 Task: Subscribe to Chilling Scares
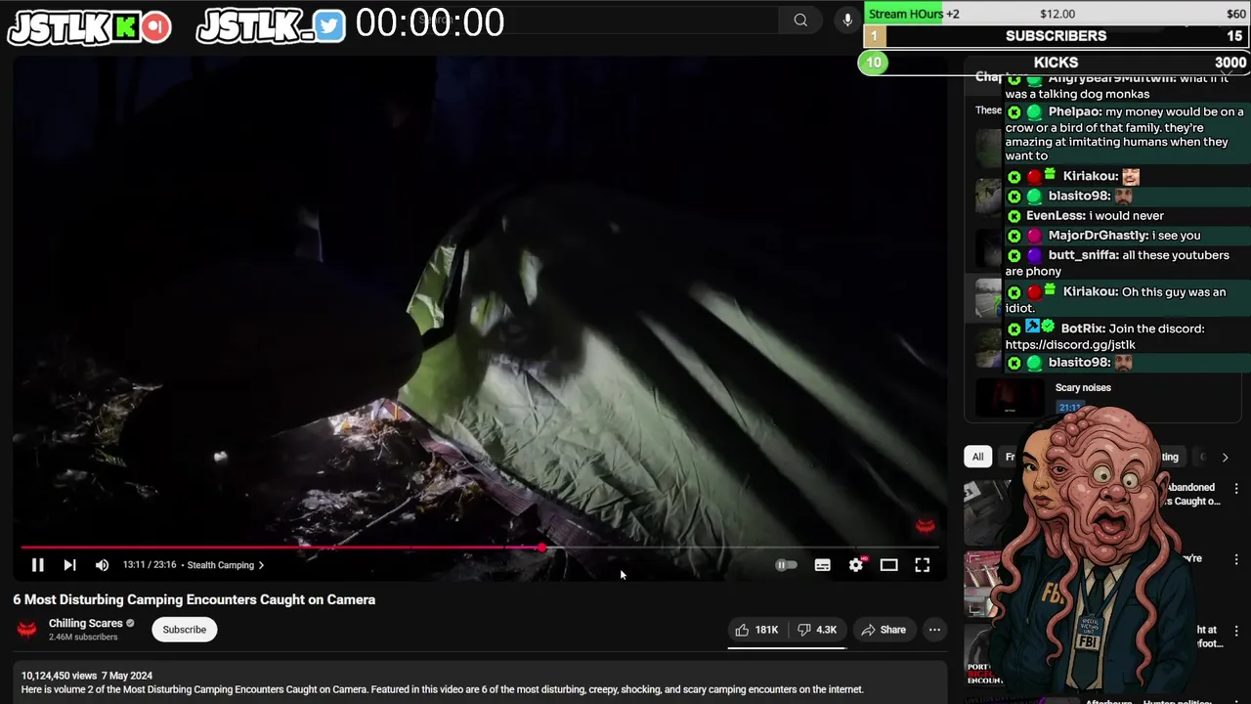point(185,630)
